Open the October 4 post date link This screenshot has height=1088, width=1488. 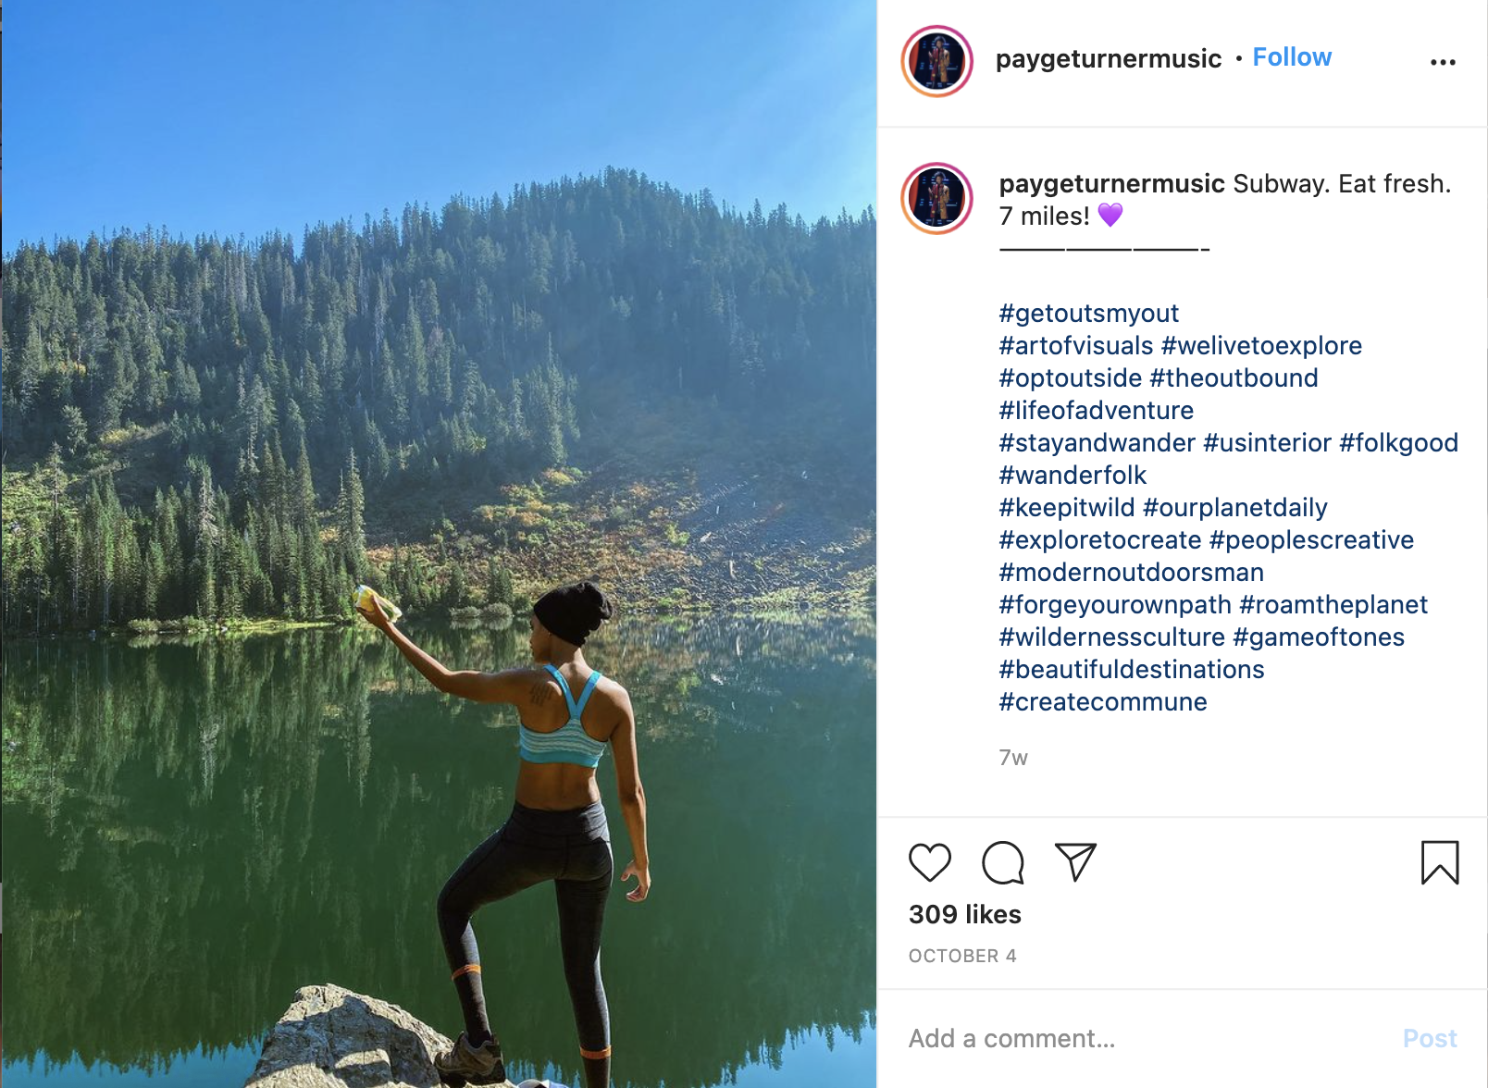[x=961, y=956]
